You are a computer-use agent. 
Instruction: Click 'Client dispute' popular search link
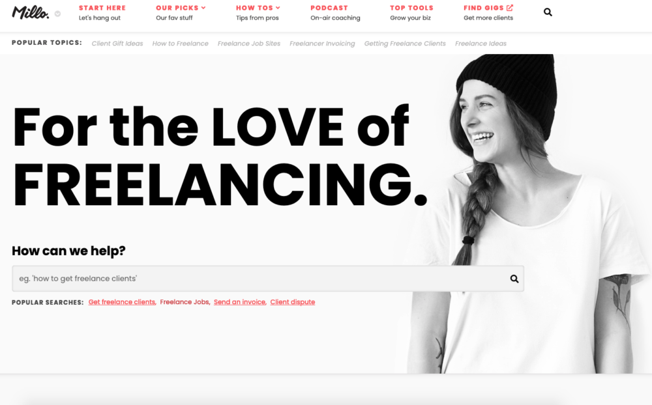292,302
